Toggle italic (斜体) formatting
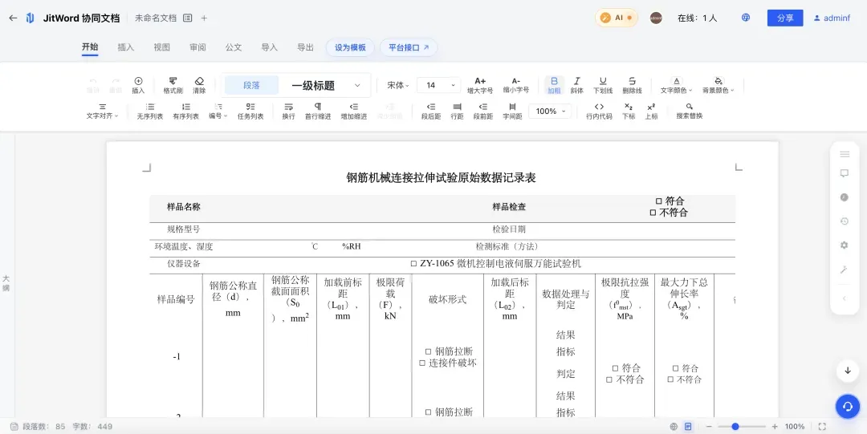867x434 pixels. point(576,85)
